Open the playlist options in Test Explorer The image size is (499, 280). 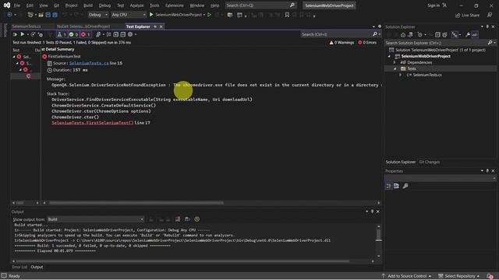pos(98,34)
